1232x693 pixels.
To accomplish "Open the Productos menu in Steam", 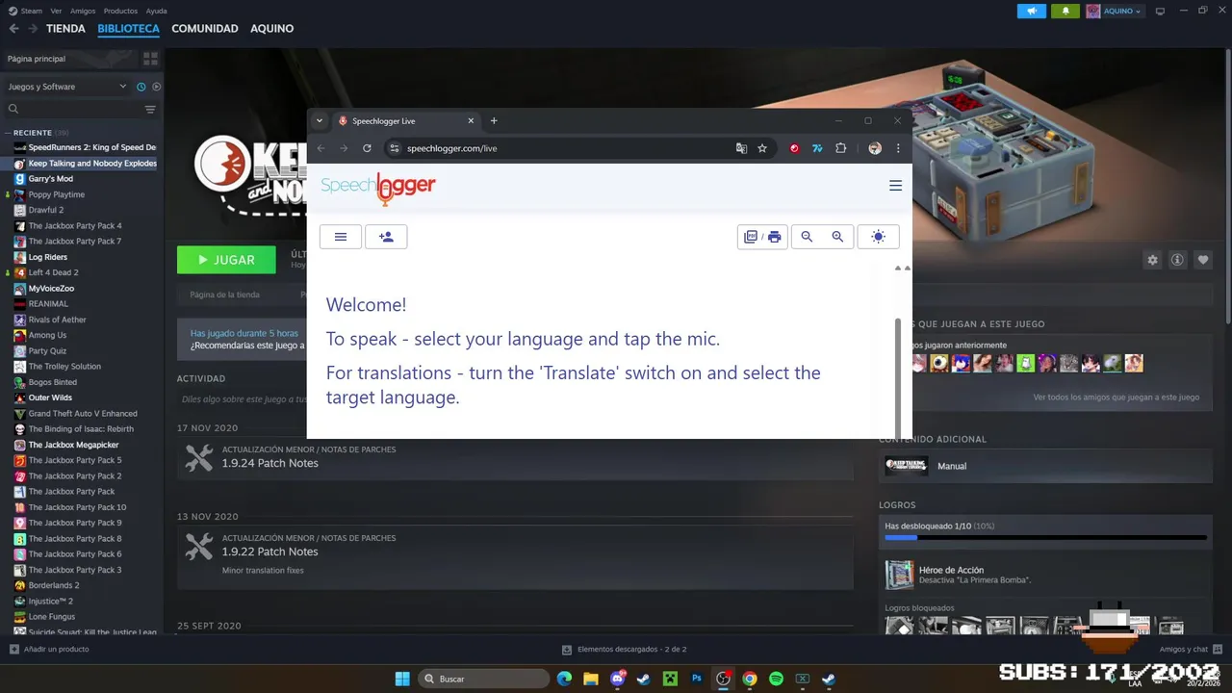I will click(x=120, y=11).
